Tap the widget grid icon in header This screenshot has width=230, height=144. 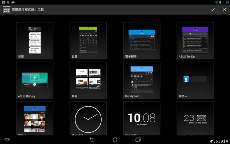pyautogui.click(x=6, y=10)
